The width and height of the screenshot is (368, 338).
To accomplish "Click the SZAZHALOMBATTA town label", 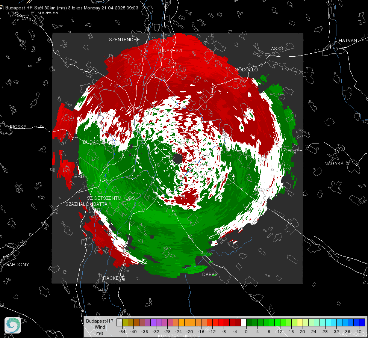I will pos(86,204).
